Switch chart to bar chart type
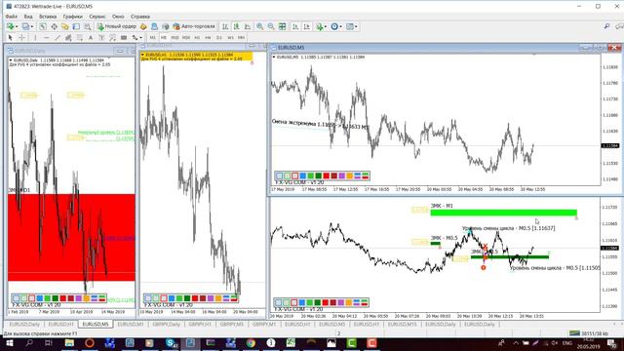The image size is (624, 351). coord(225,26)
